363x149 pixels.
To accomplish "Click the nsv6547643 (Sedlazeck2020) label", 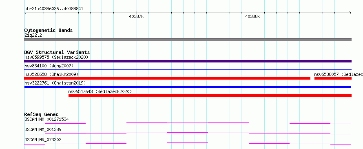I will (100, 91).
